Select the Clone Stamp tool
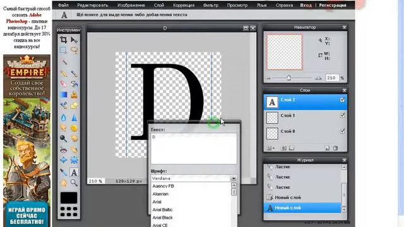Viewport: 404px width, 227px height. [74, 95]
